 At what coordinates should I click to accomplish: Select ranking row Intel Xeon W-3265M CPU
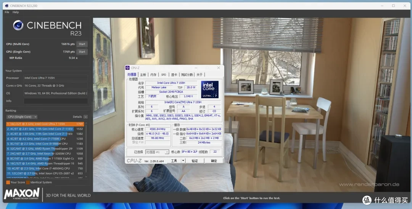(x=45, y=153)
